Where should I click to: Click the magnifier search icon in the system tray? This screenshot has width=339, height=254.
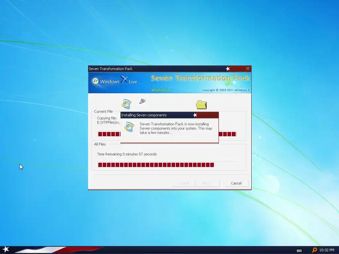[315, 250]
